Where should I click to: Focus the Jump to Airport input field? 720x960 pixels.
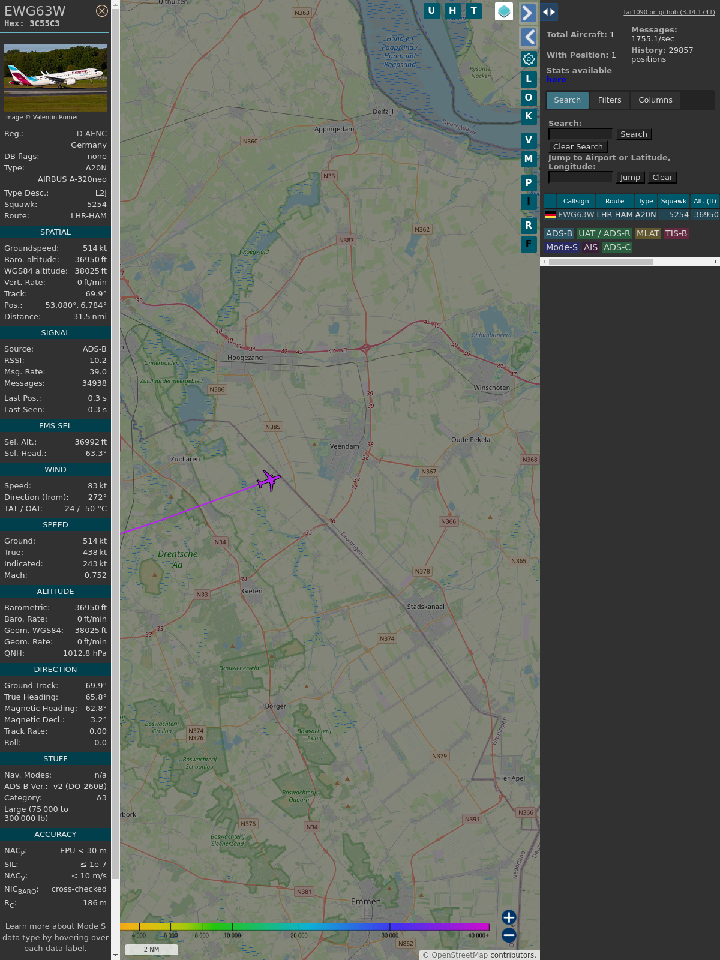pyautogui.click(x=580, y=177)
